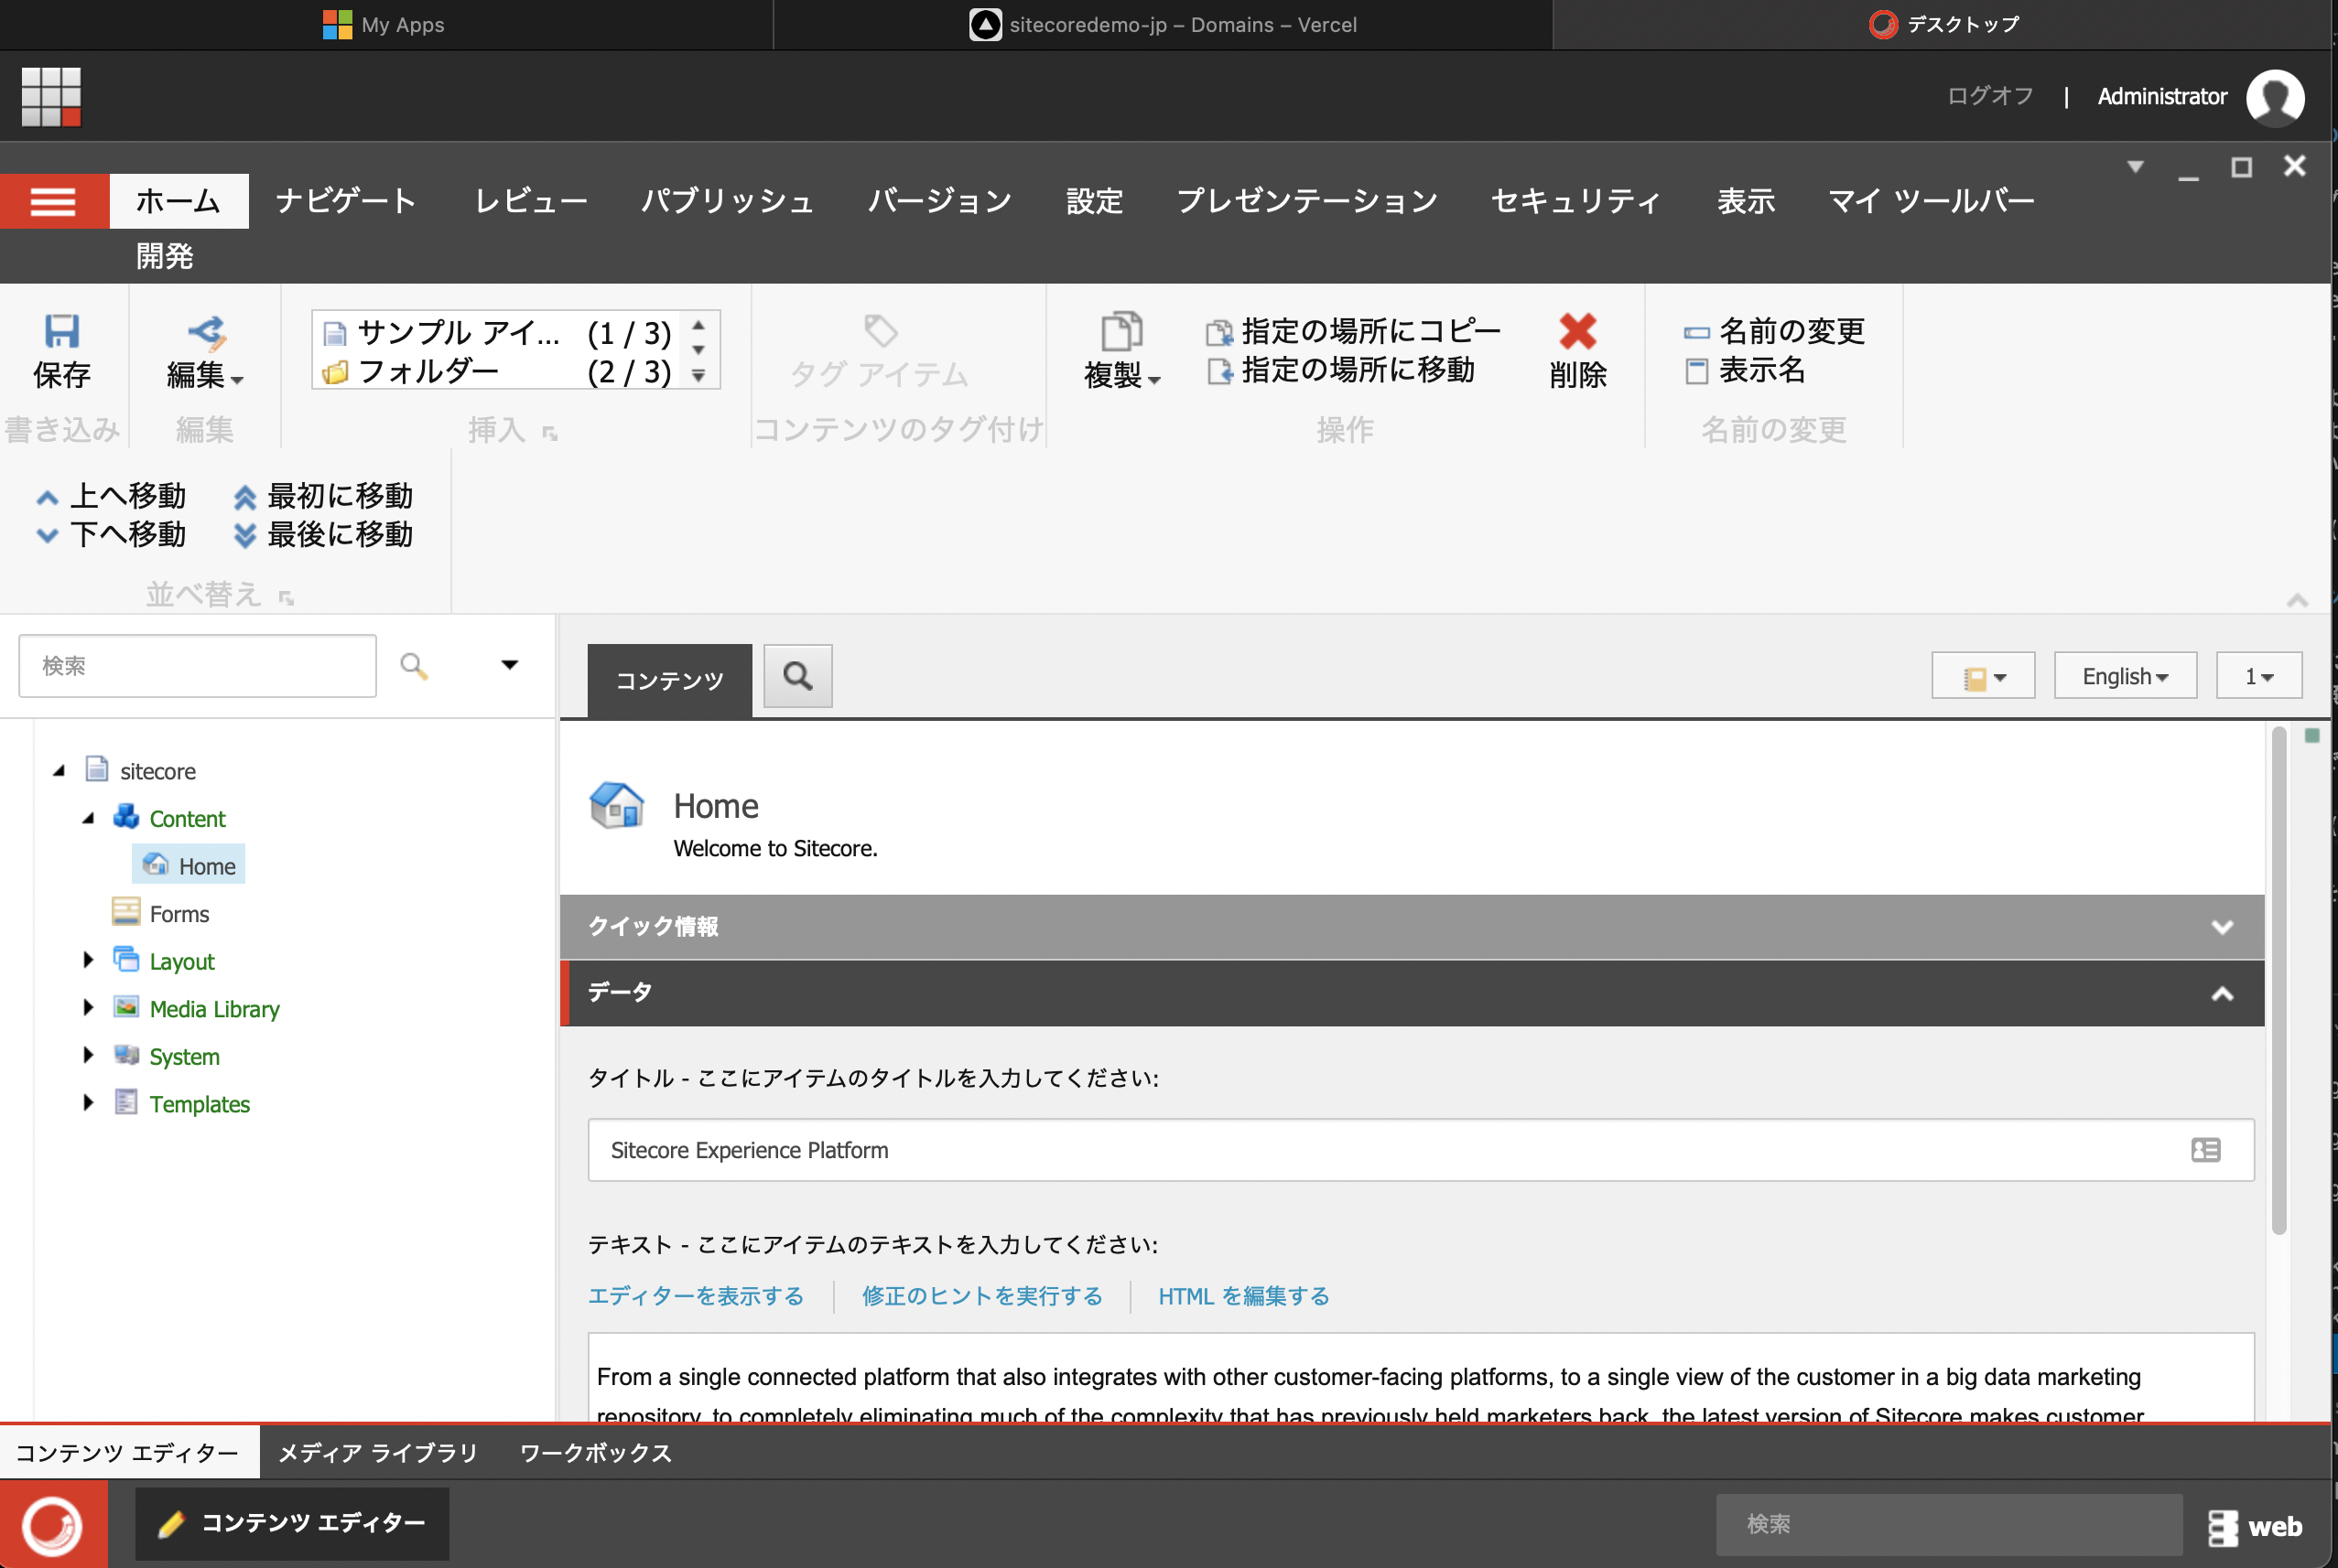
Task: Click the bottom desktop 検索 search box
Action: (x=1949, y=1524)
